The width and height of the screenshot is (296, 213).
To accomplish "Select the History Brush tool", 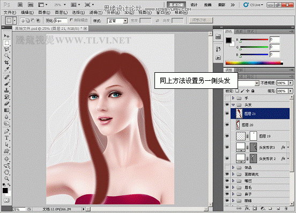I will point(6,97).
